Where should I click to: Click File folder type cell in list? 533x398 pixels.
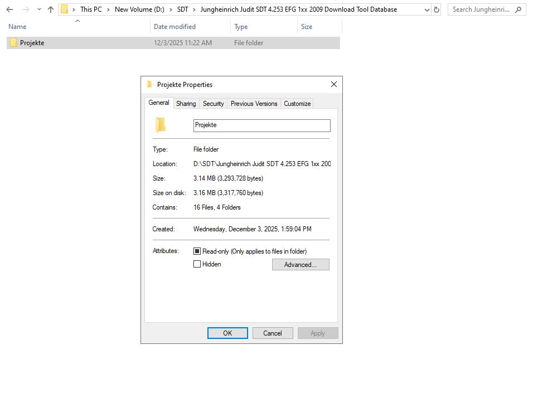[x=249, y=43]
